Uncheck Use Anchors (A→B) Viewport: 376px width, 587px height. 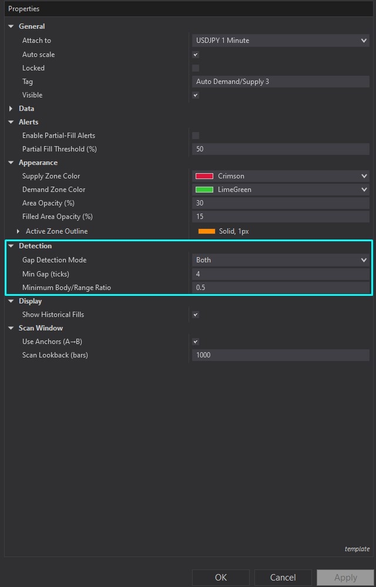click(195, 341)
